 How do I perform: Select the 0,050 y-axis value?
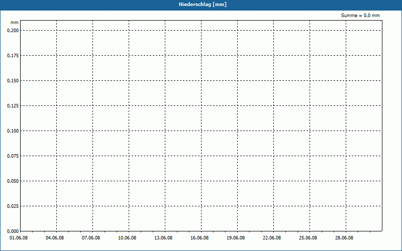coord(13,181)
